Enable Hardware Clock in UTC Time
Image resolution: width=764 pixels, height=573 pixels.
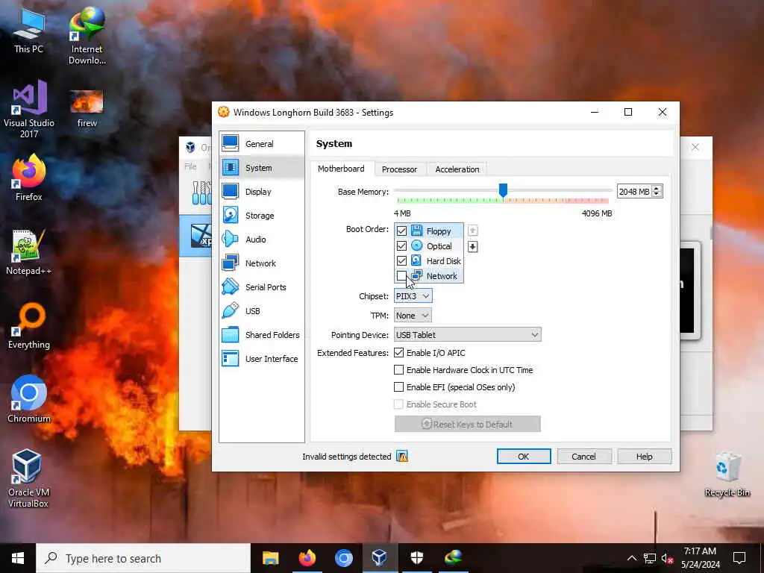(398, 370)
